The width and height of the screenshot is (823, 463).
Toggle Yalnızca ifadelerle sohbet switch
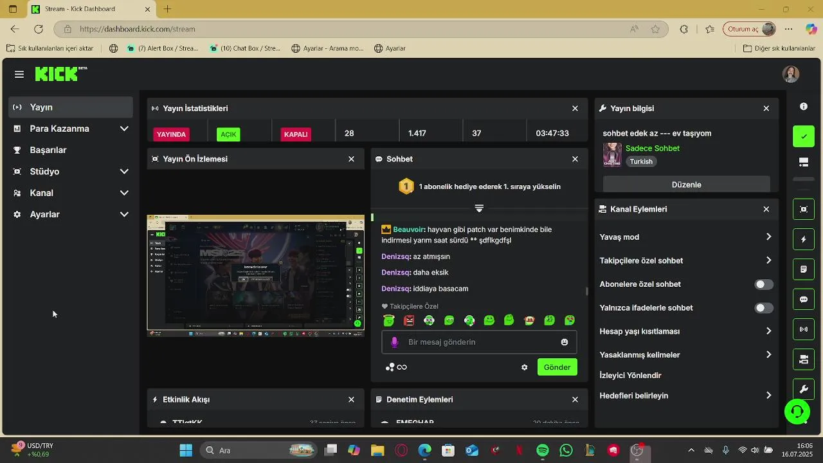764,308
